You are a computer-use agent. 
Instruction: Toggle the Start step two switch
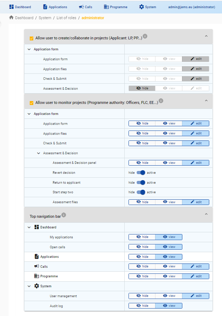pyautogui.click(x=141, y=192)
